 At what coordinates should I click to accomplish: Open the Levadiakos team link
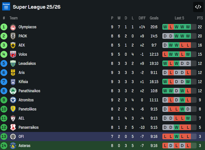click(x=27, y=63)
